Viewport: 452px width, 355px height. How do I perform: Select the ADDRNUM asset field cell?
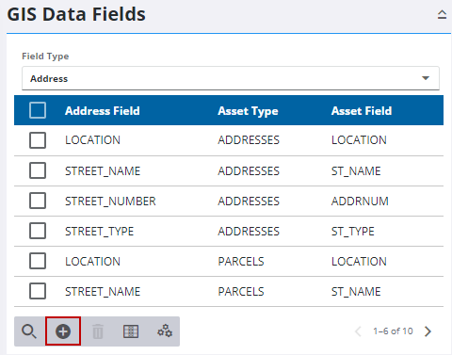[360, 202]
